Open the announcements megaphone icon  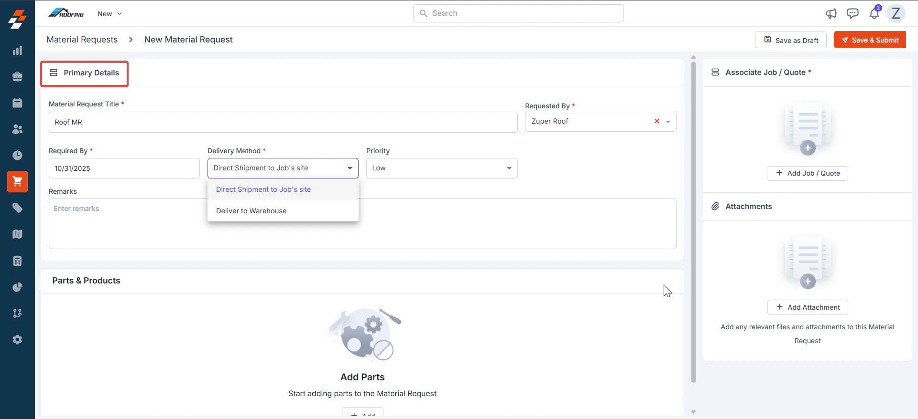tap(831, 13)
